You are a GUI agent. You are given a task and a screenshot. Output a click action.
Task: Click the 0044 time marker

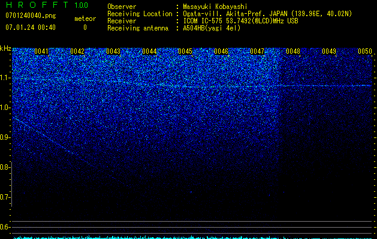[149, 51]
